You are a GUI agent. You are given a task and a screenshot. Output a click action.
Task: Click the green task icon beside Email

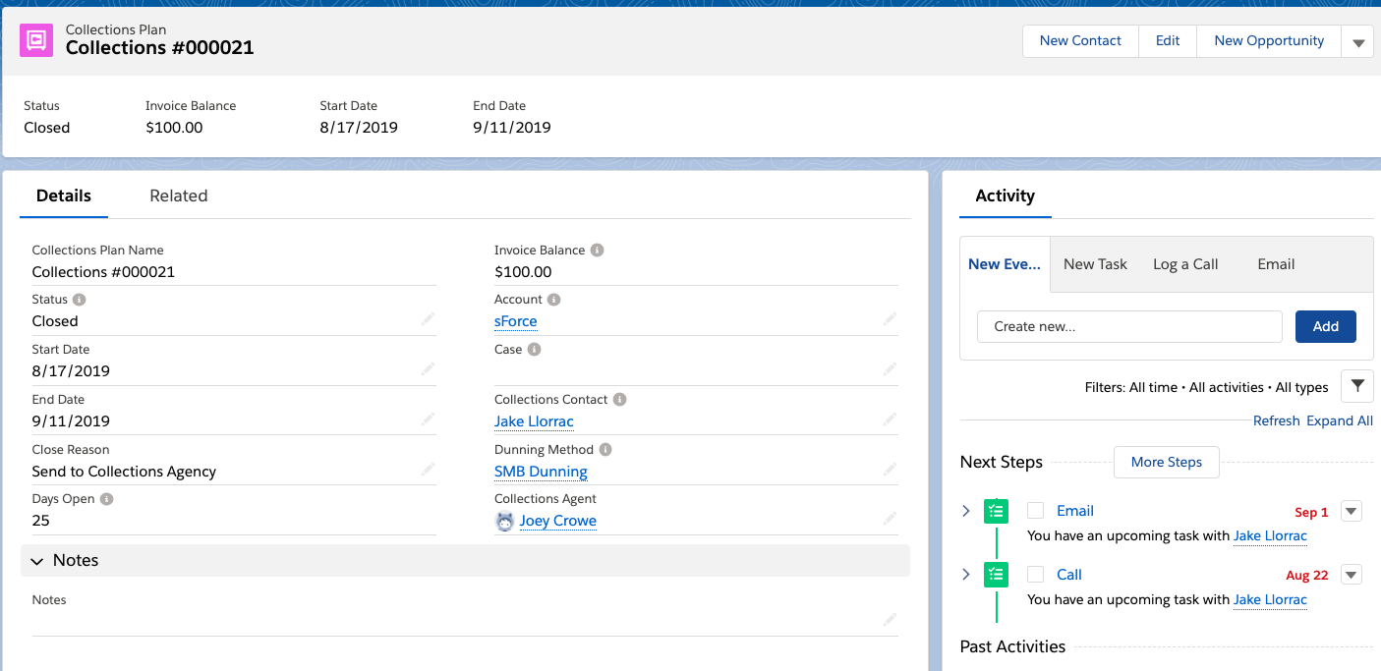pos(996,511)
